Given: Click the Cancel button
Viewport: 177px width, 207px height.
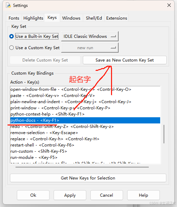Looking at the screenshot, I should pyautogui.click(x=107, y=195).
